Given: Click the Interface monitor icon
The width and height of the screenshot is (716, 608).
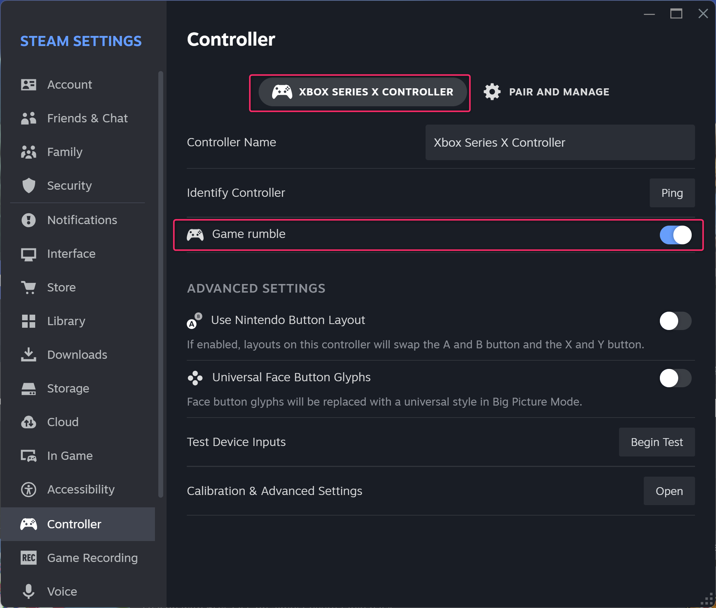Looking at the screenshot, I should 28,254.
